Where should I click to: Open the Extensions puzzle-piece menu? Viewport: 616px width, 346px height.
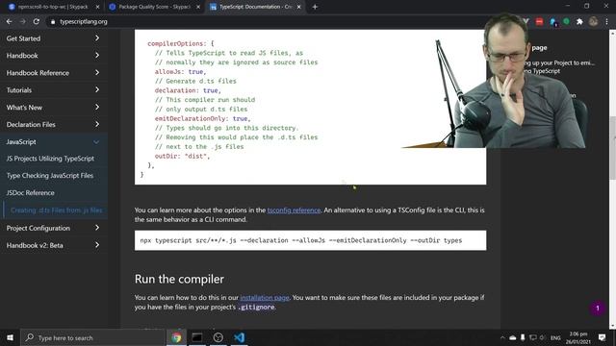(579, 22)
